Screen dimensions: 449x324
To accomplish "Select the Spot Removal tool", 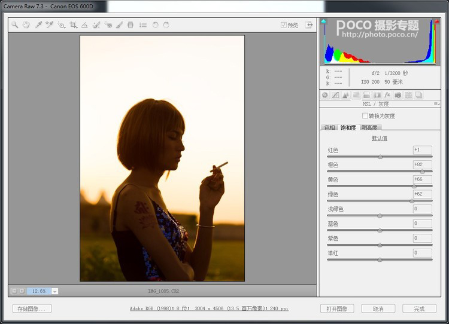I will point(96,25).
